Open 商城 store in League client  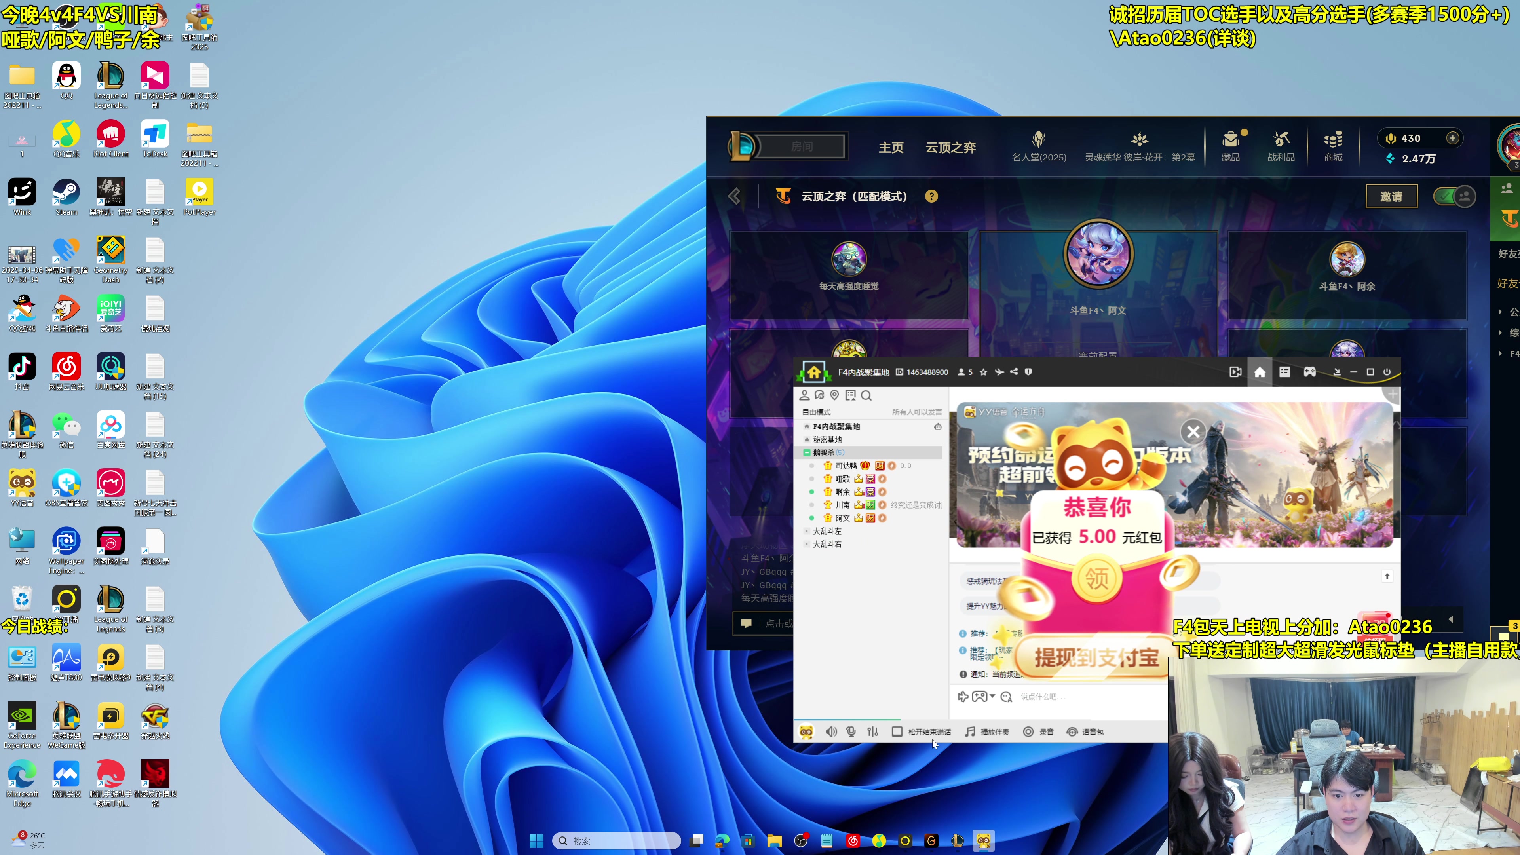[1333, 147]
